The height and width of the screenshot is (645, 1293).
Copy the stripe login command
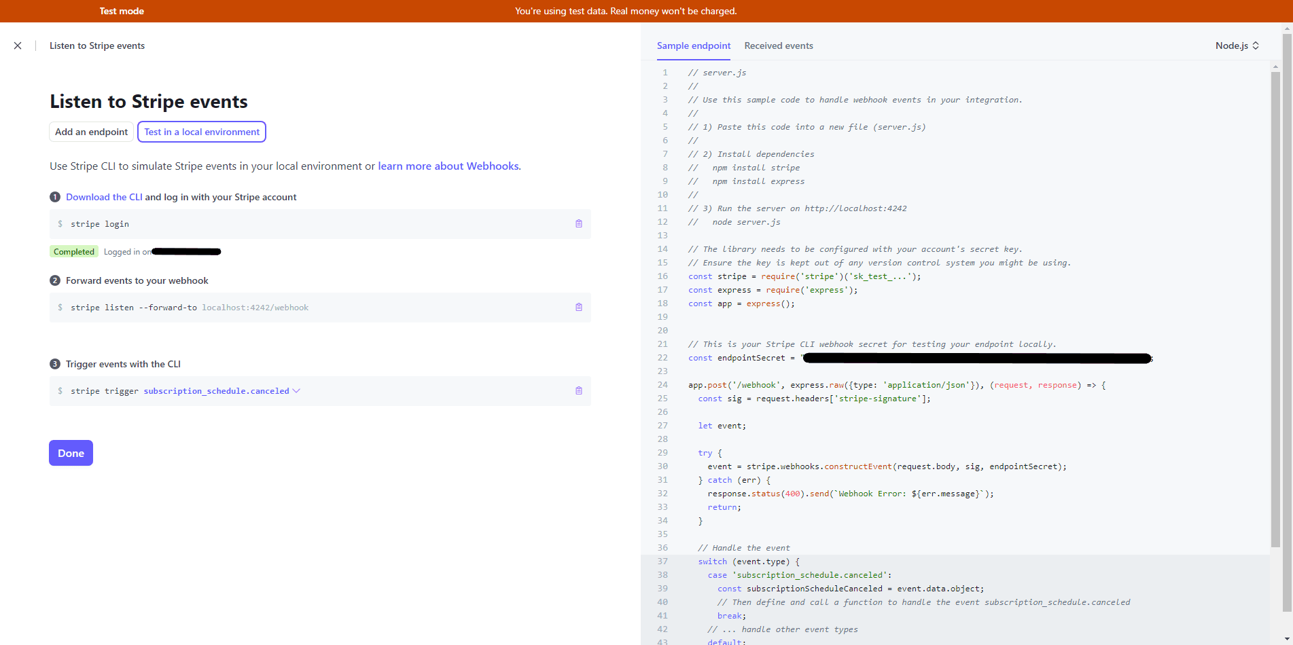pyautogui.click(x=578, y=224)
